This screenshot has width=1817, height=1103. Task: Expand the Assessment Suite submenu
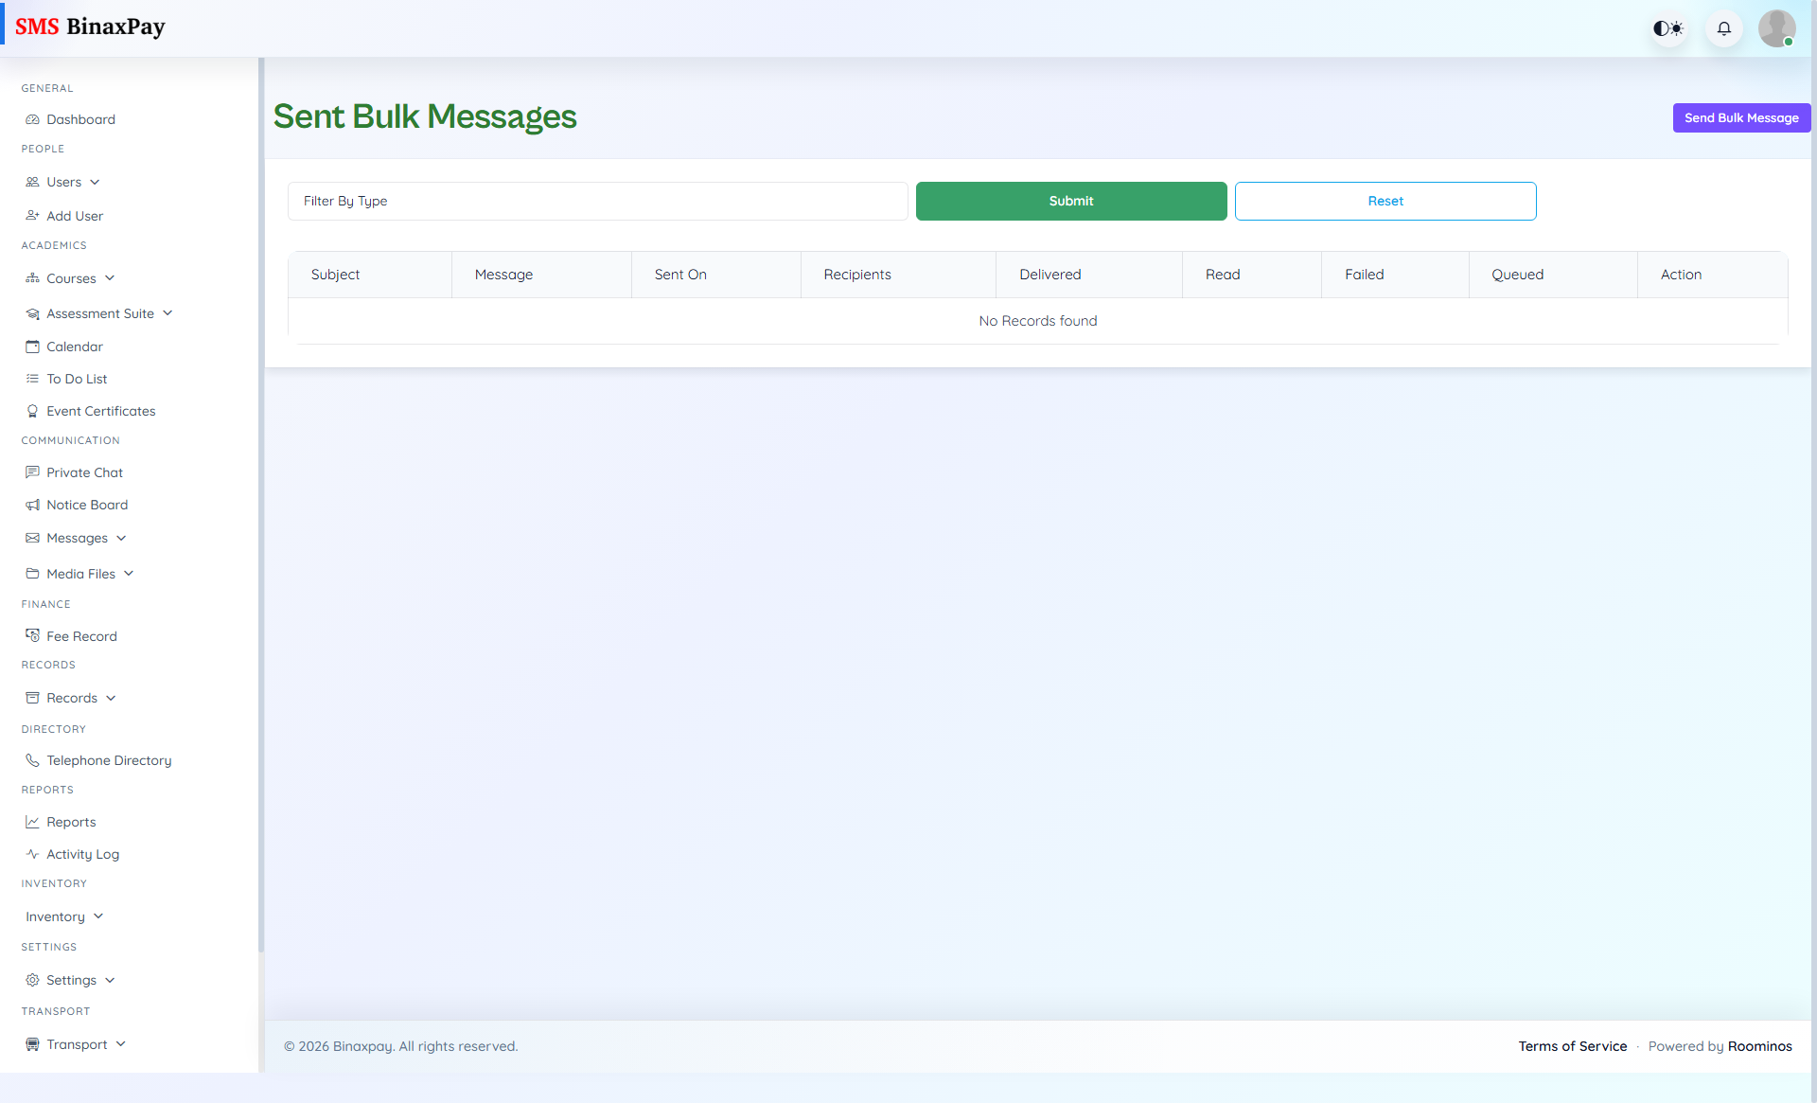pyautogui.click(x=100, y=313)
